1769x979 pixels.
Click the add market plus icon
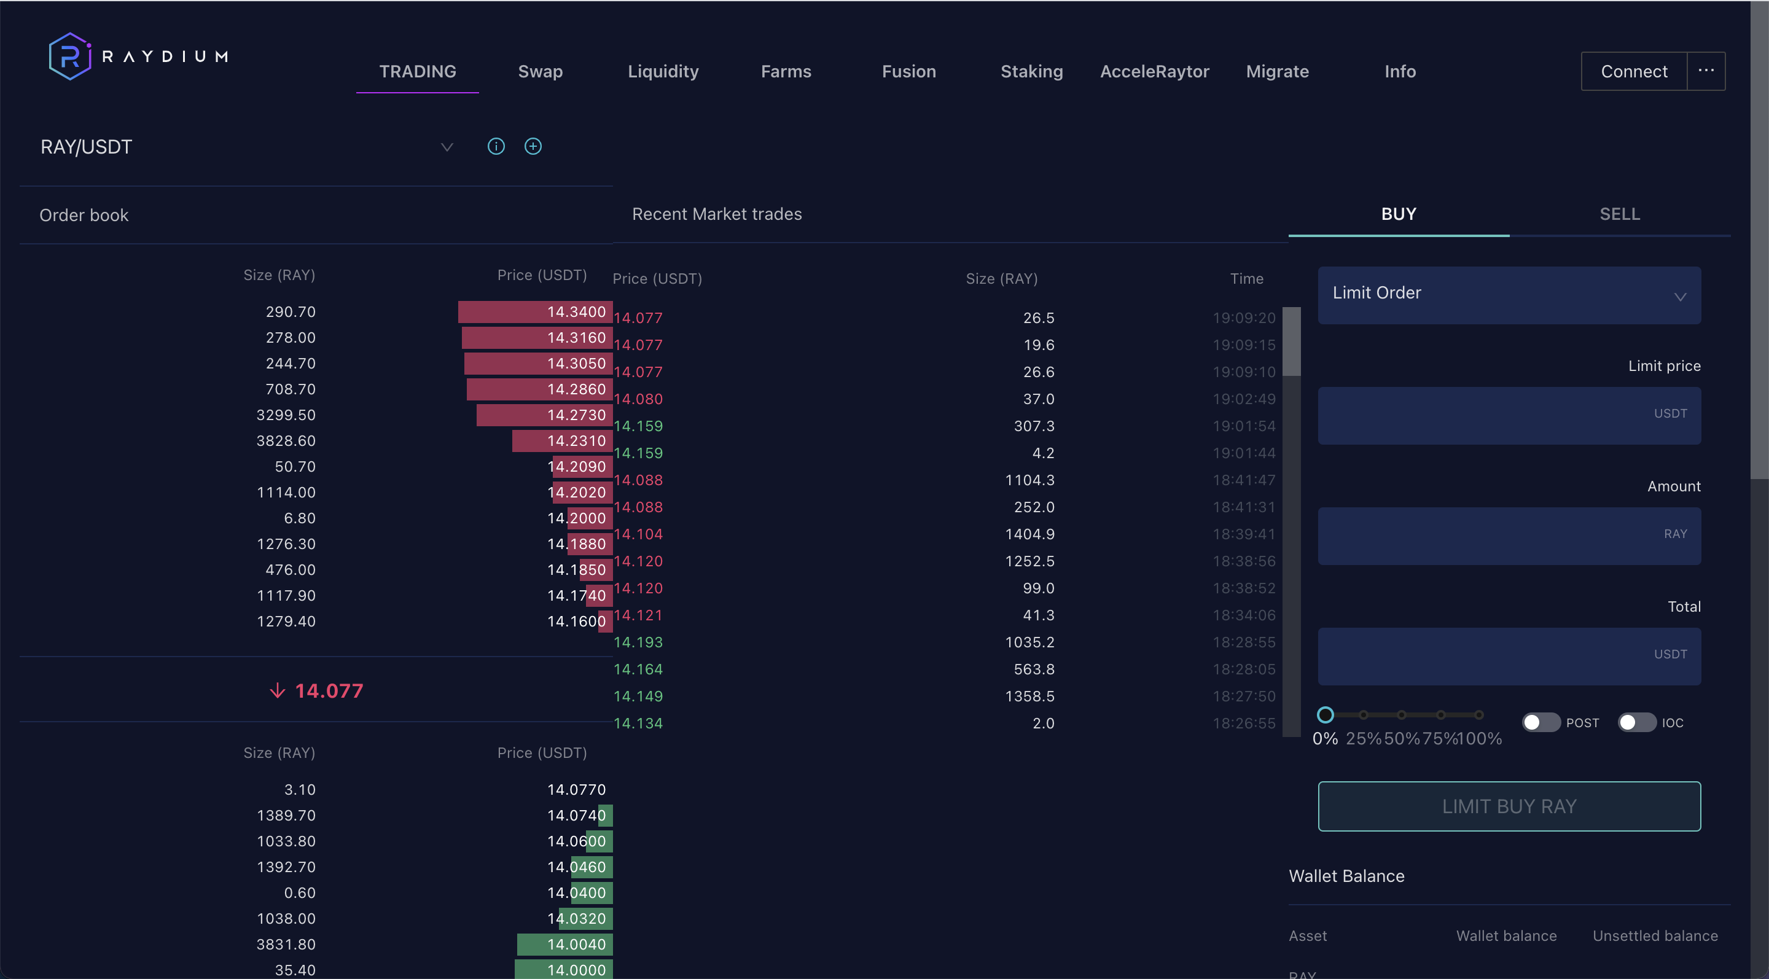pyautogui.click(x=533, y=146)
